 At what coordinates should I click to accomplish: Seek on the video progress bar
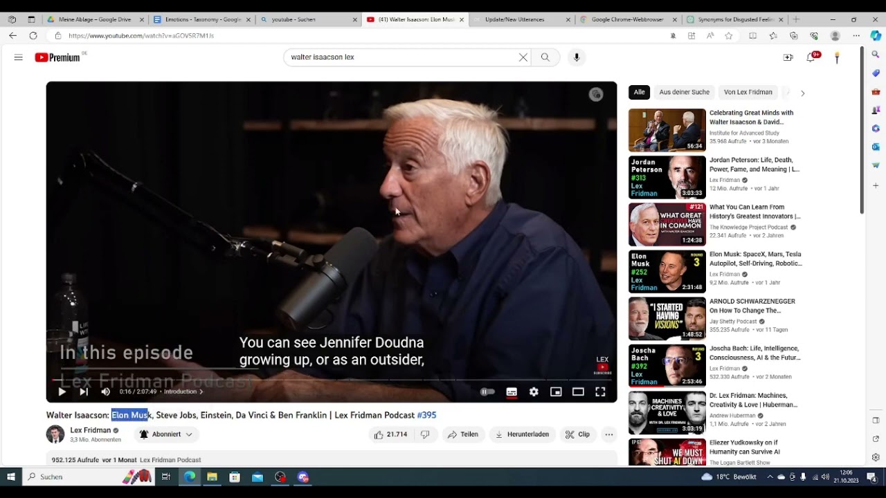(x=332, y=380)
